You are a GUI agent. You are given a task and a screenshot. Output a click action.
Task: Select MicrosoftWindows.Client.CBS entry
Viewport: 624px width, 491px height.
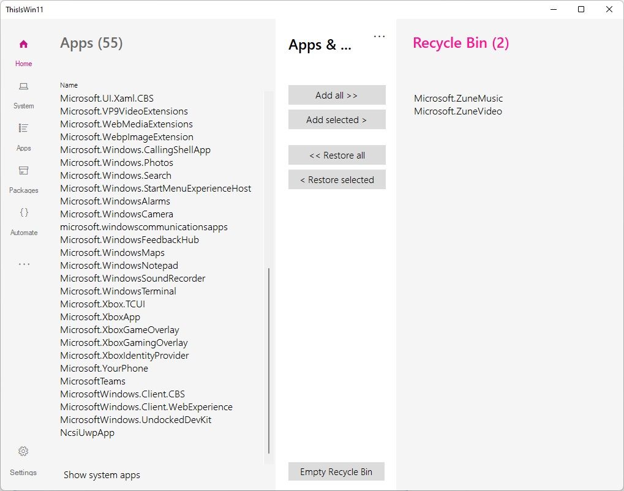(122, 394)
